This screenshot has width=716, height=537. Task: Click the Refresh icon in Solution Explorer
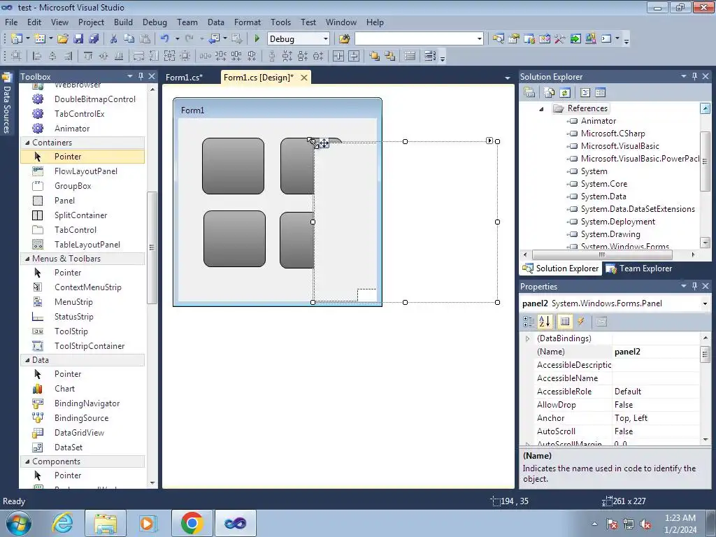tap(565, 93)
